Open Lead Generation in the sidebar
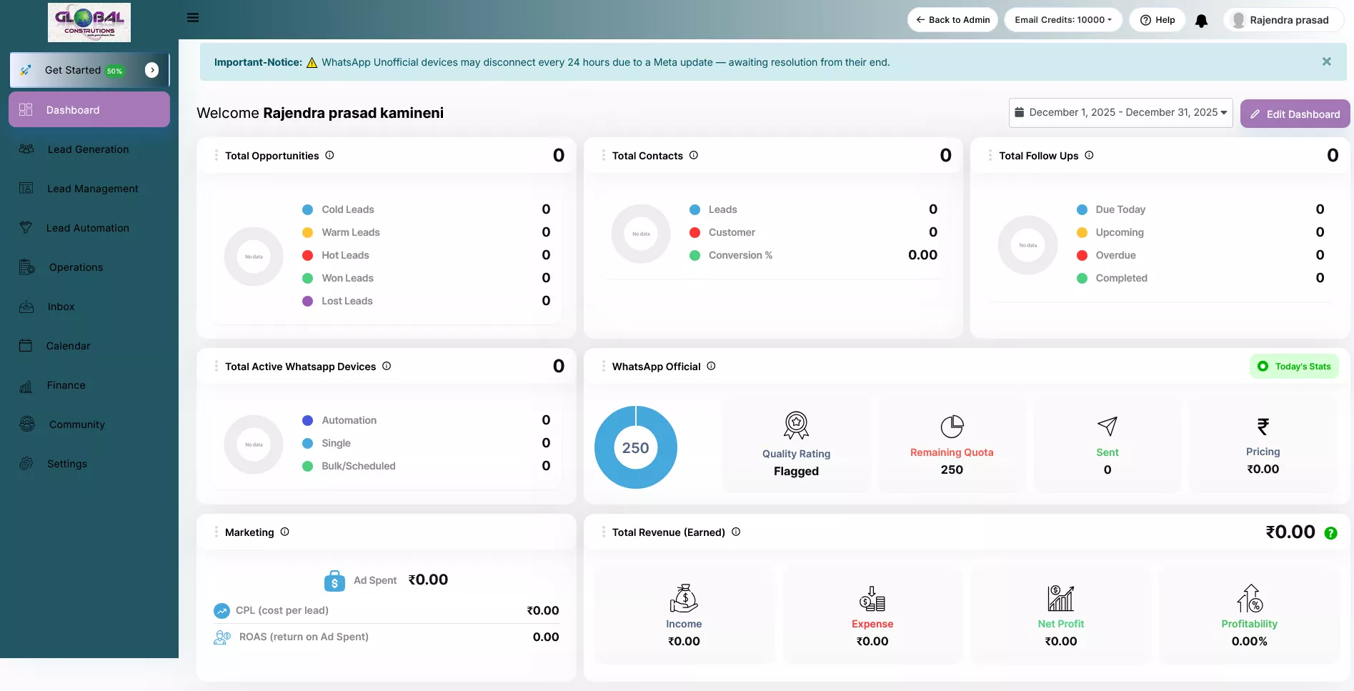Viewport: 1354px width, 691px height. click(88, 149)
